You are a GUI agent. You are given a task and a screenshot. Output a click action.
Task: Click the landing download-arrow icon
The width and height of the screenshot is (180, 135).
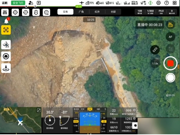[x=6, y=68]
